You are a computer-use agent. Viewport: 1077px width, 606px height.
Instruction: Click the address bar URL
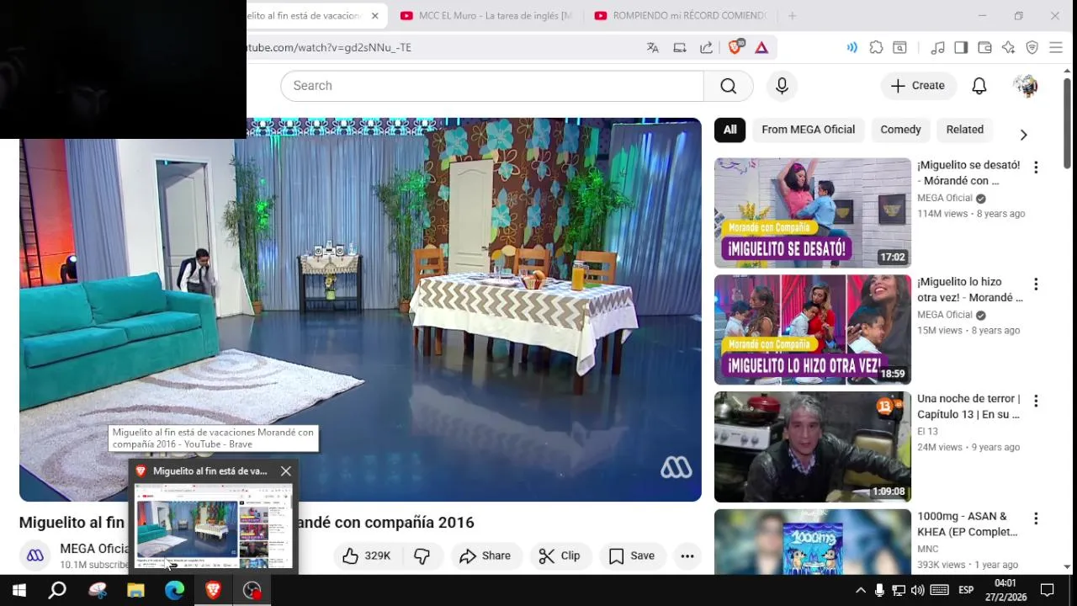click(x=329, y=48)
